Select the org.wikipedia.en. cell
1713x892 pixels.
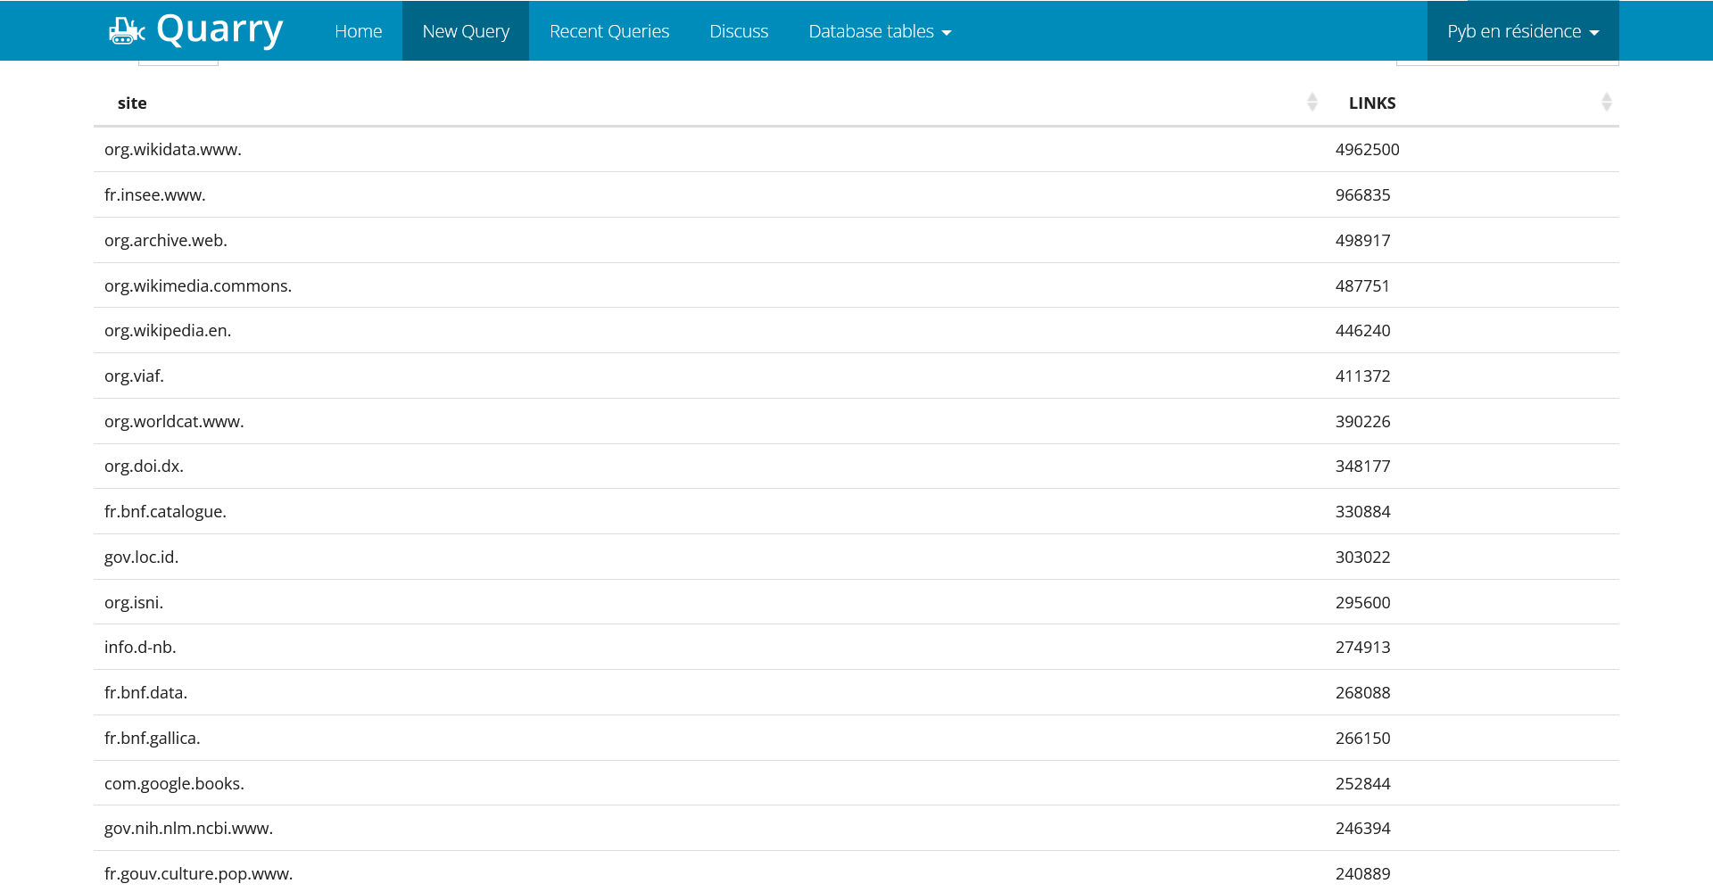pyautogui.click(x=709, y=331)
